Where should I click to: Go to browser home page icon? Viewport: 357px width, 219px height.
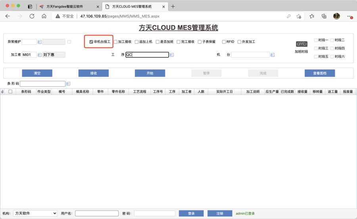[x=44, y=16]
